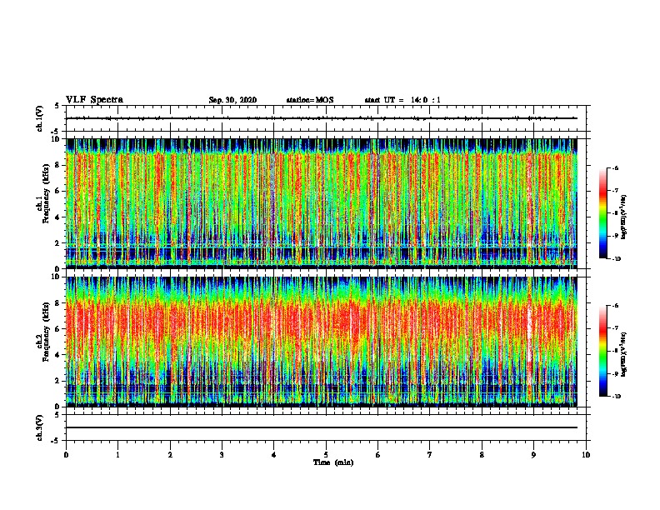Click the "ch.3(V)" axis label
660x510 pixels.
(x=39, y=427)
